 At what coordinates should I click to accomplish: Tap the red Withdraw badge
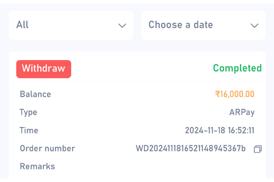click(x=44, y=69)
